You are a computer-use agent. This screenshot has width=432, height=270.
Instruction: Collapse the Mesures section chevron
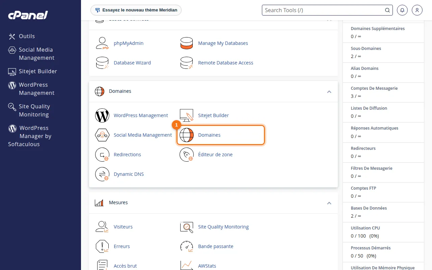[329, 203]
